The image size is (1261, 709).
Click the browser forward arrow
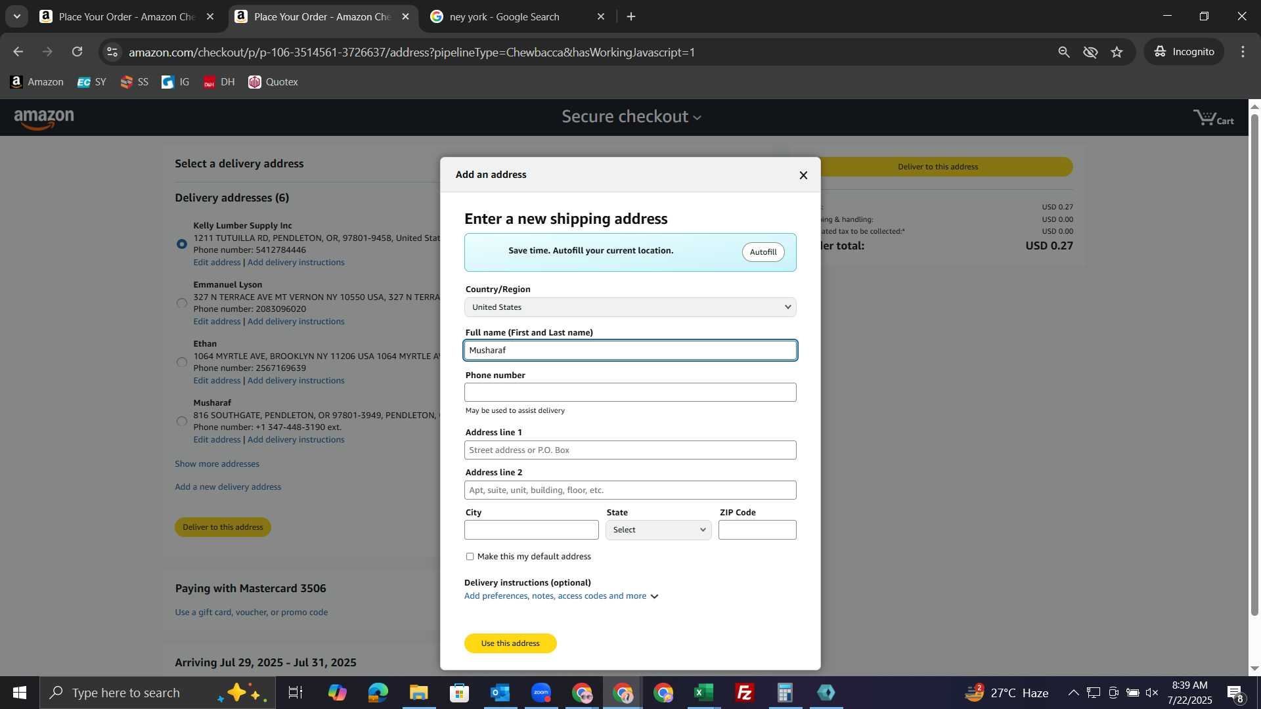coord(47,52)
